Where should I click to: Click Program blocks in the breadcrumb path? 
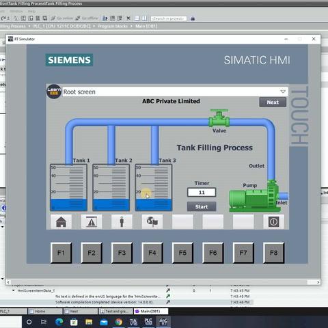113,26
